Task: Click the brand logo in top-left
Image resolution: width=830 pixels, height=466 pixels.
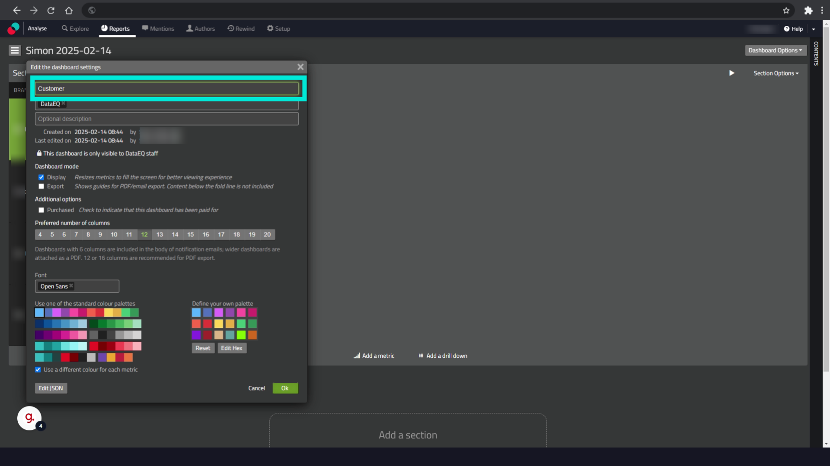Action: click(x=13, y=28)
